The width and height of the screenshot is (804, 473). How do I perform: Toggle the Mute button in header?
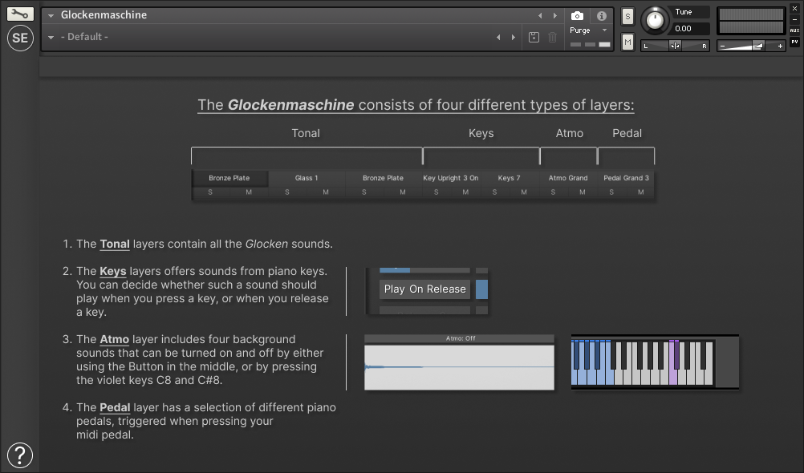(x=627, y=42)
